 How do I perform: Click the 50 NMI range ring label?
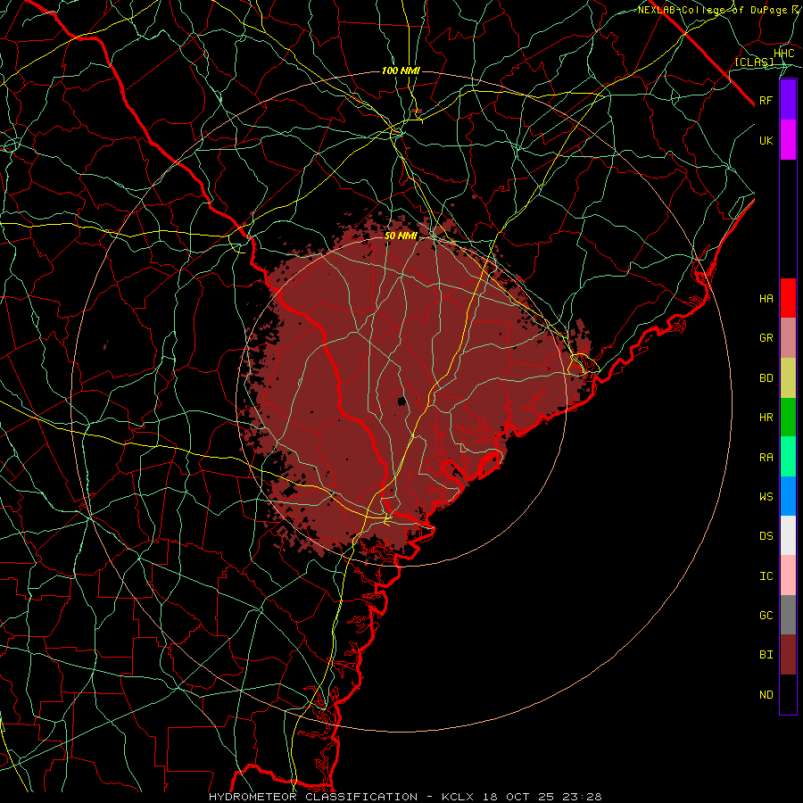tap(401, 236)
